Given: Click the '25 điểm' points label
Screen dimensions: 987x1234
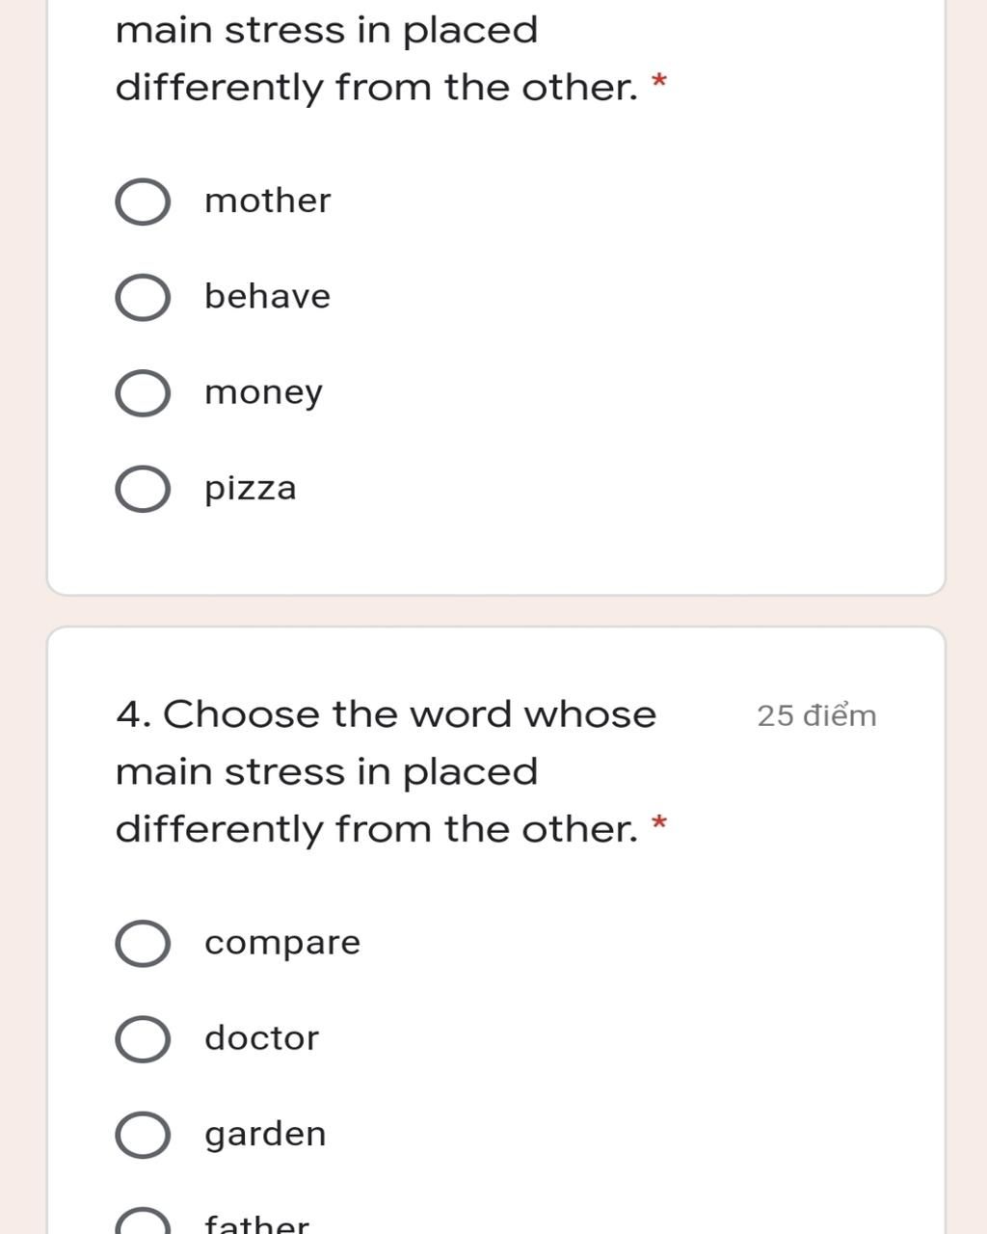Looking at the screenshot, I should (816, 715).
